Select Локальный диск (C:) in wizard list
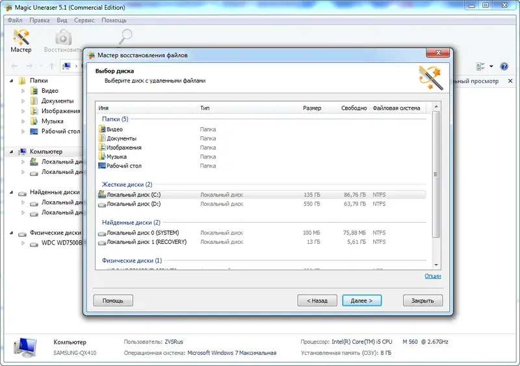The image size is (520, 366). click(x=262, y=195)
